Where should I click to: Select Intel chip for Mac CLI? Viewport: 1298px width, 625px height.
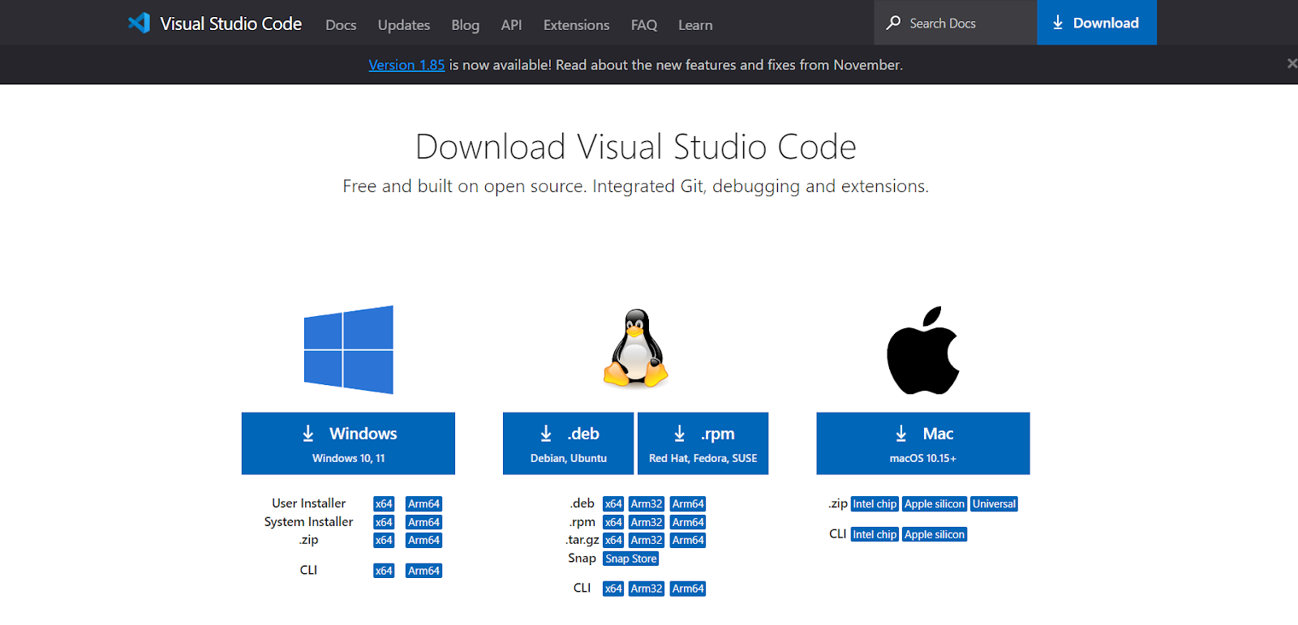click(x=875, y=535)
